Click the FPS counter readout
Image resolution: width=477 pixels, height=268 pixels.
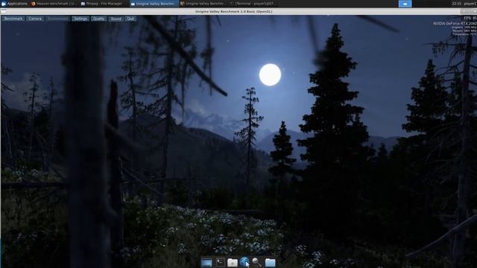click(x=470, y=18)
